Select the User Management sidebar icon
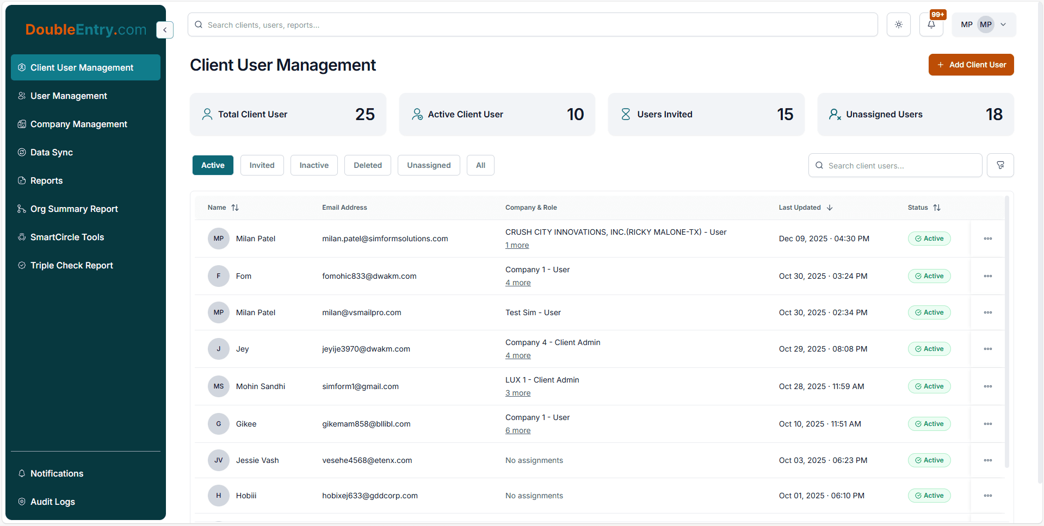 [x=22, y=96]
